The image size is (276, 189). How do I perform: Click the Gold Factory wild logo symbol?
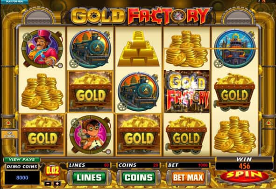pyautogui.click(x=187, y=91)
